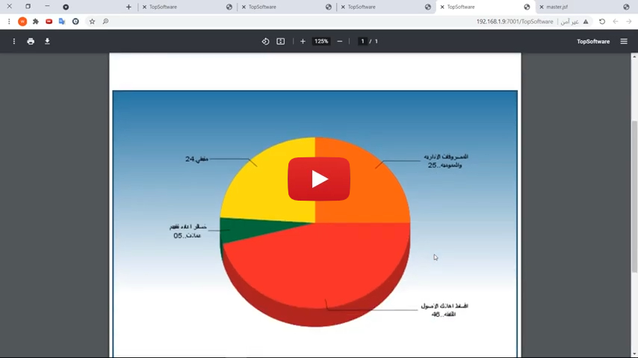
Task: Click the 'غير آمن' not secure label
Action: [x=569, y=22]
